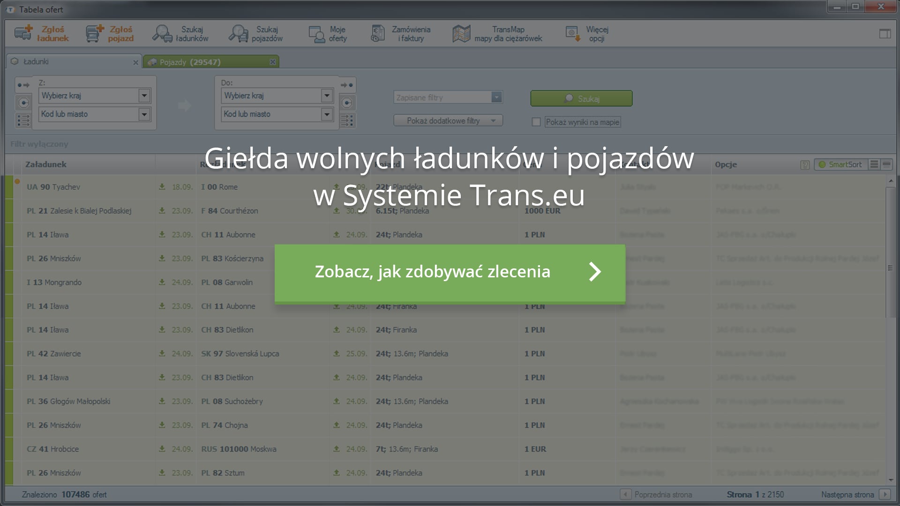900x506 pixels.
Task: Click Znaleziono 107486 ofert status text
Action: click(64, 494)
